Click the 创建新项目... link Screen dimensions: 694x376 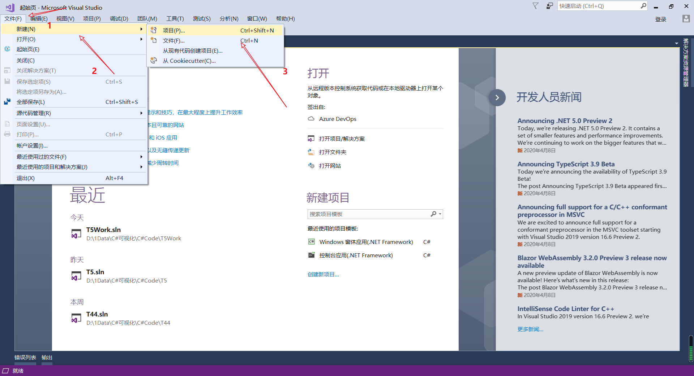click(x=323, y=274)
